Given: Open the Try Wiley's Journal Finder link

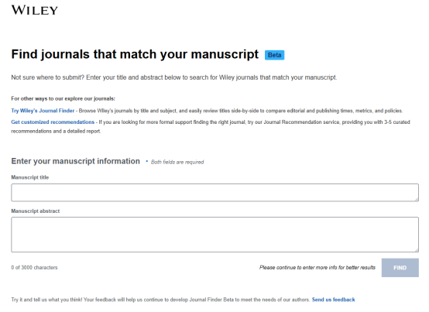Looking at the screenshot, I should click(x=43, y=111).
